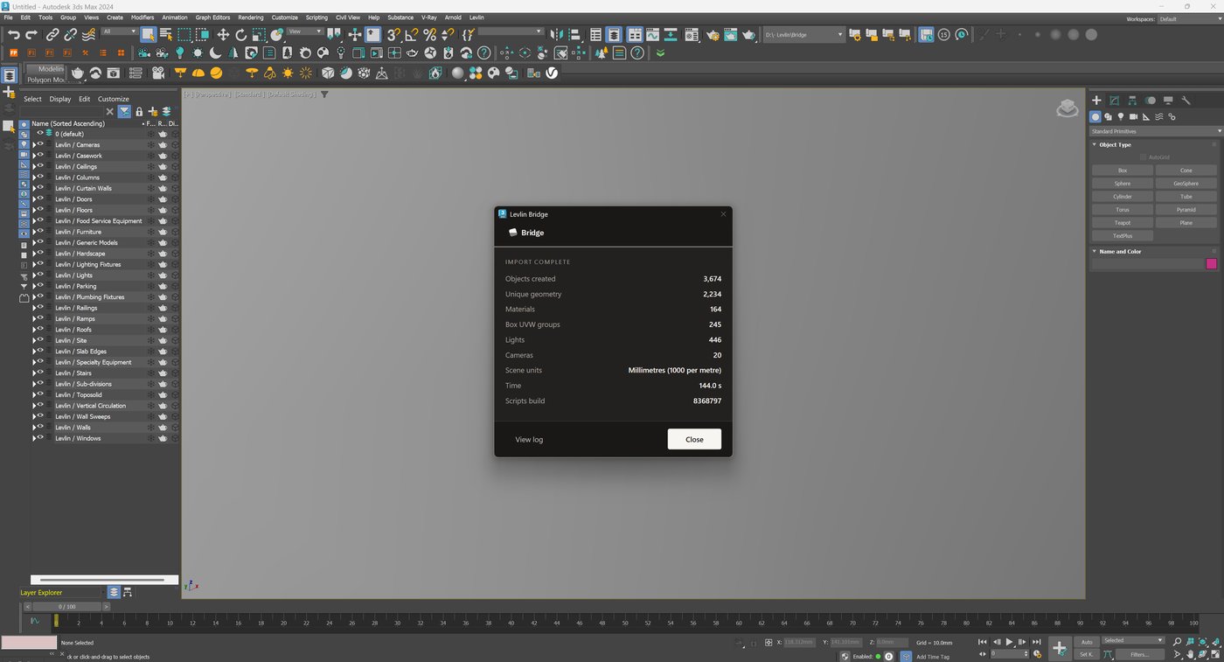This screenshot has height=662, width=1224.
Task: Toggle Percent Snap in toolbar
Action: coord(429,35)
